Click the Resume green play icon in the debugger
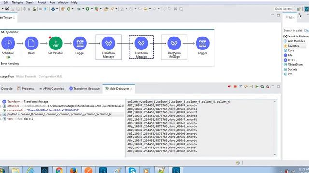The height and width of the screenshot is (173, 309). tap(256, 86)
